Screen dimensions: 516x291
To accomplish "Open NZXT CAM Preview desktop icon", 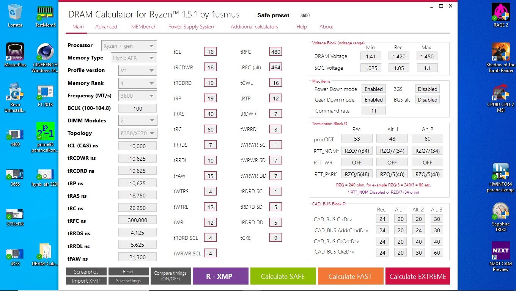I will click(x=500, y=257).
